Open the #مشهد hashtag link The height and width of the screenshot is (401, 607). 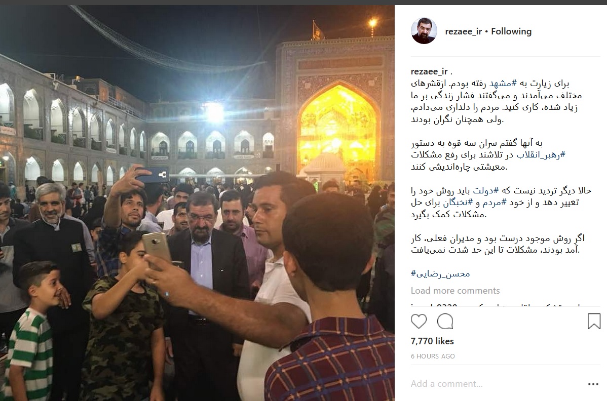pos(503,83)
